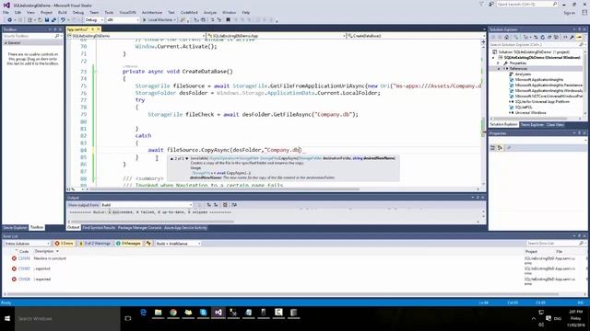
Task: Click the bookmark toolbar icon
Action: pos(228,20)
